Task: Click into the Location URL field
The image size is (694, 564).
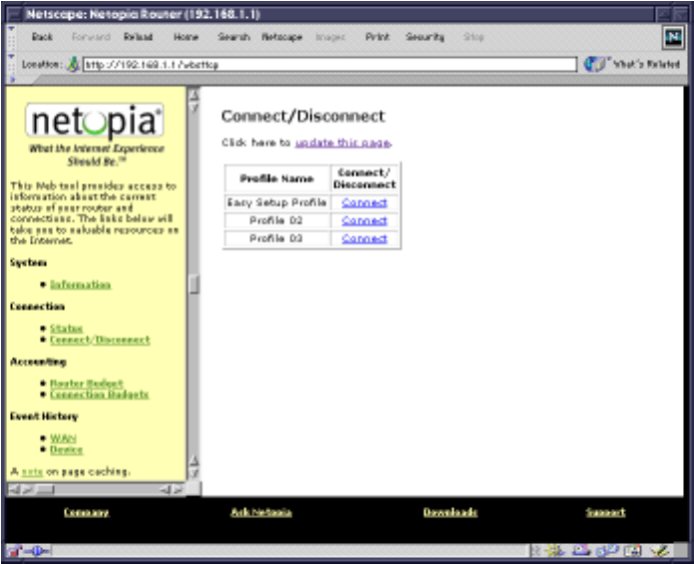Action: click(x=330, y=65)
